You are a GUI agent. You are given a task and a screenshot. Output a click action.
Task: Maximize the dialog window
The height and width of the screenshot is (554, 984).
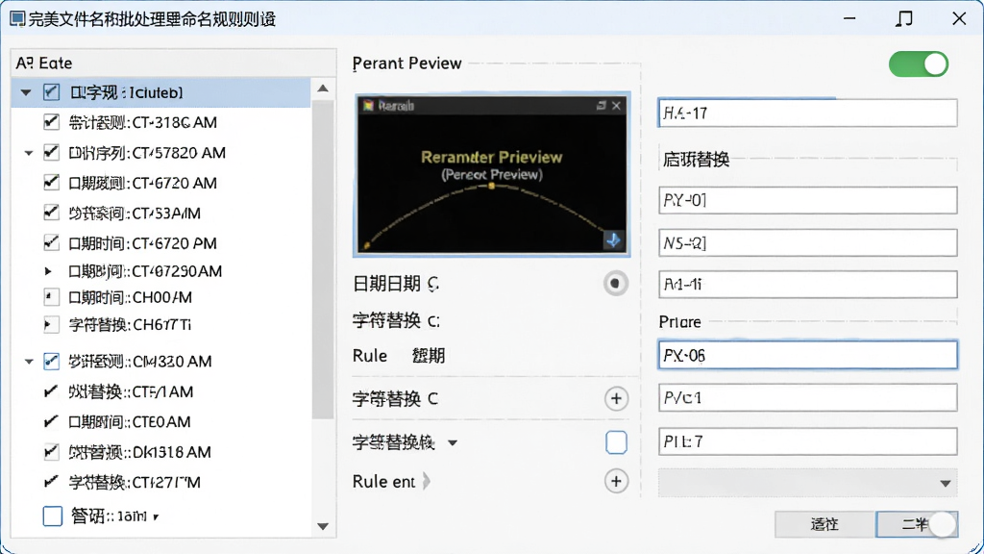[x=903, y=18]
